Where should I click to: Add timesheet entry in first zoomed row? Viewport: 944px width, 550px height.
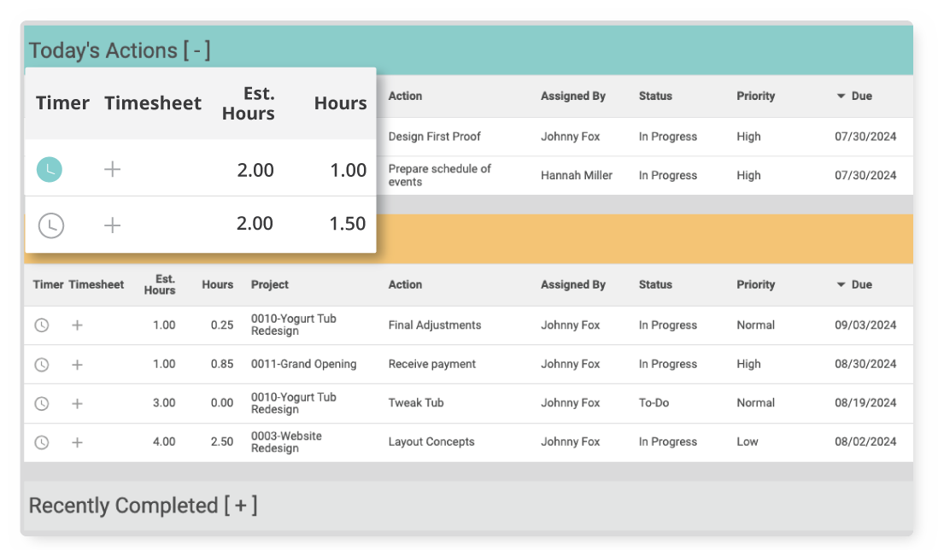click(x=112, y=169)
